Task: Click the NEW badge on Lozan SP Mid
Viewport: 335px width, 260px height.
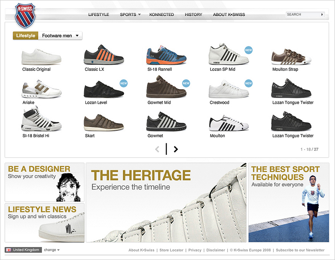Action: (249, 50)
